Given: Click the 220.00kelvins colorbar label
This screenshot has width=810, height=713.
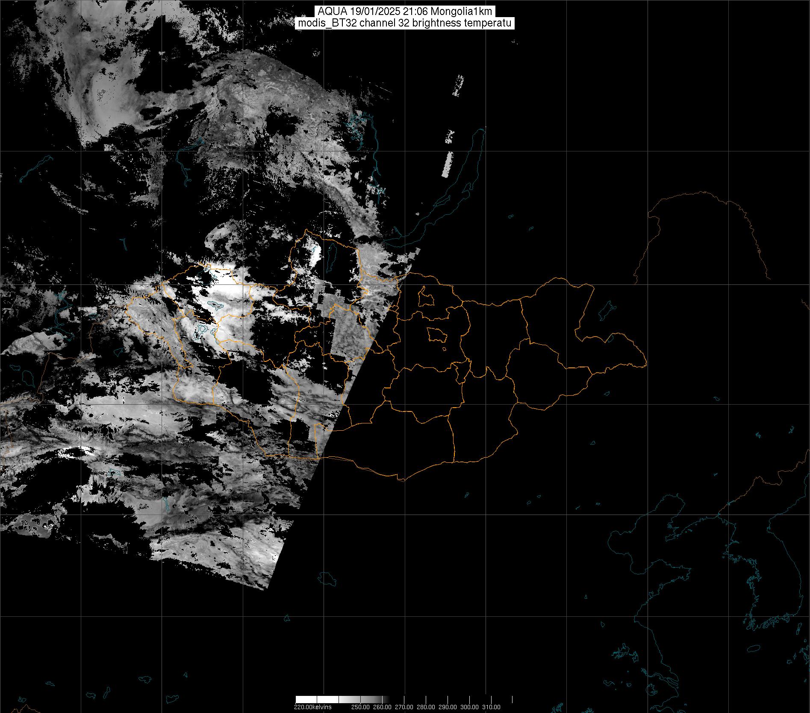Looking at the screenshot, I should click(312, 707).
